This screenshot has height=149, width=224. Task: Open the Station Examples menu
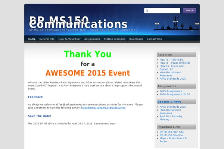coord(115,39)
